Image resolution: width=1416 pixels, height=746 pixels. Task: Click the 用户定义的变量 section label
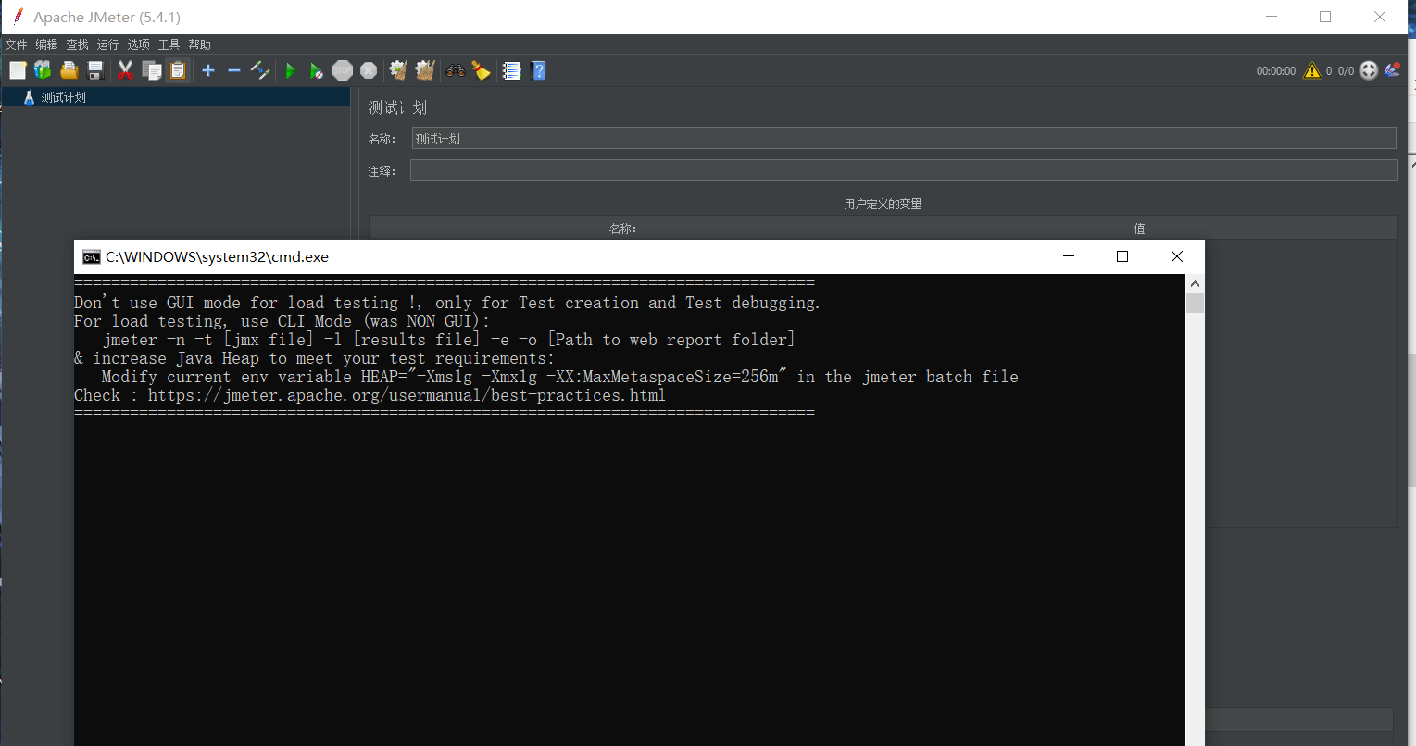pyautogui.click(x=883, y=204)
